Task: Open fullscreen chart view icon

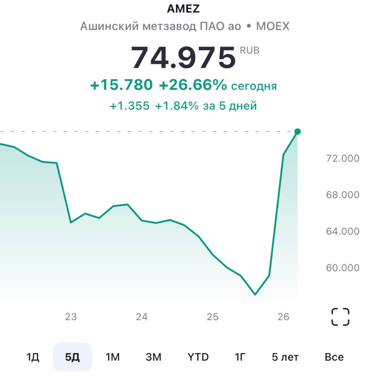Action: [340, 317]
